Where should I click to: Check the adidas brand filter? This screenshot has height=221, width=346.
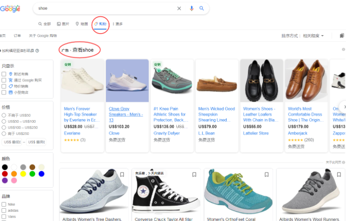coord(4,211)
